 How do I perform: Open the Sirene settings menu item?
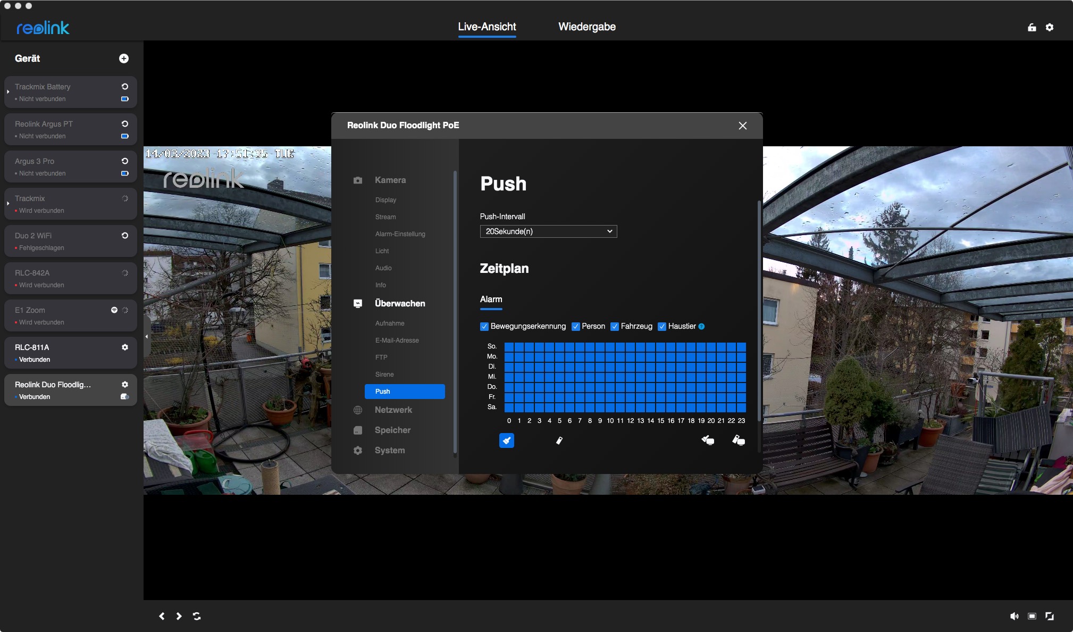tap(384, 375)
